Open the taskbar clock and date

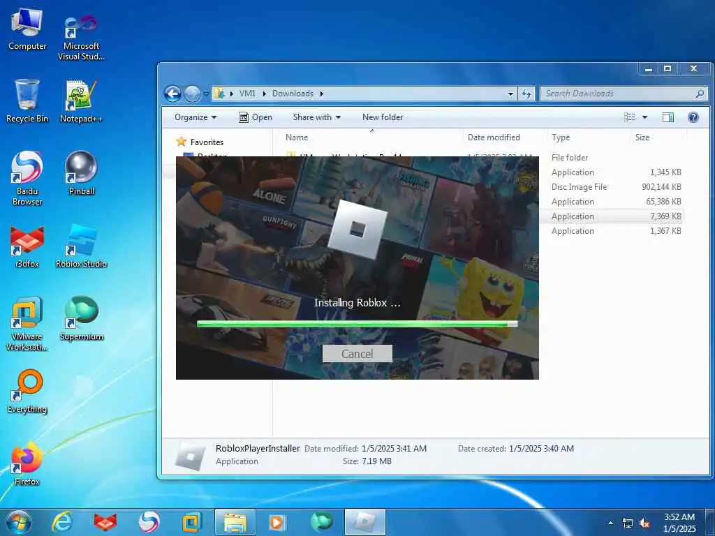pos(679,523)
